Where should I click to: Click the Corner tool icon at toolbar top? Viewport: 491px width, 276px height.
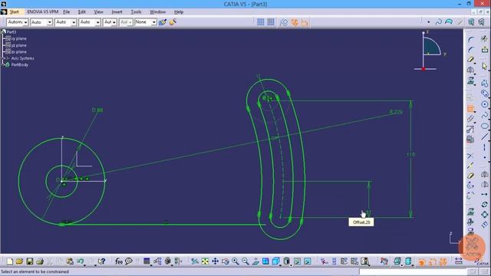[470, 40]
